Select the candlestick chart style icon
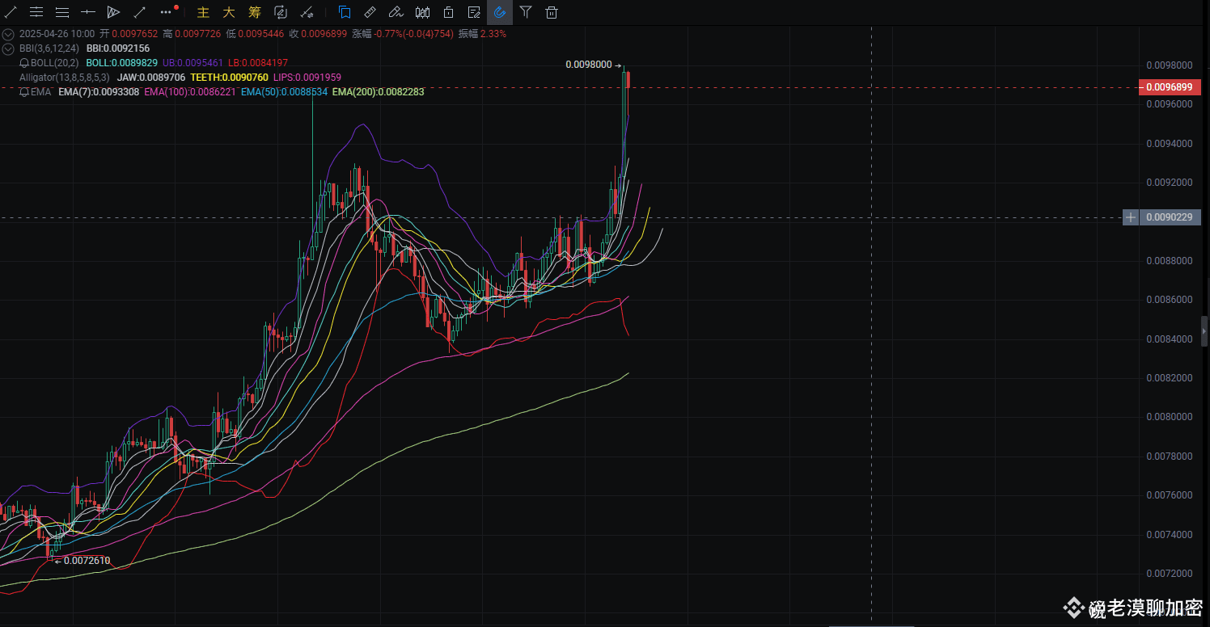This screenshot has width=1210, height=627. point(422,12)
